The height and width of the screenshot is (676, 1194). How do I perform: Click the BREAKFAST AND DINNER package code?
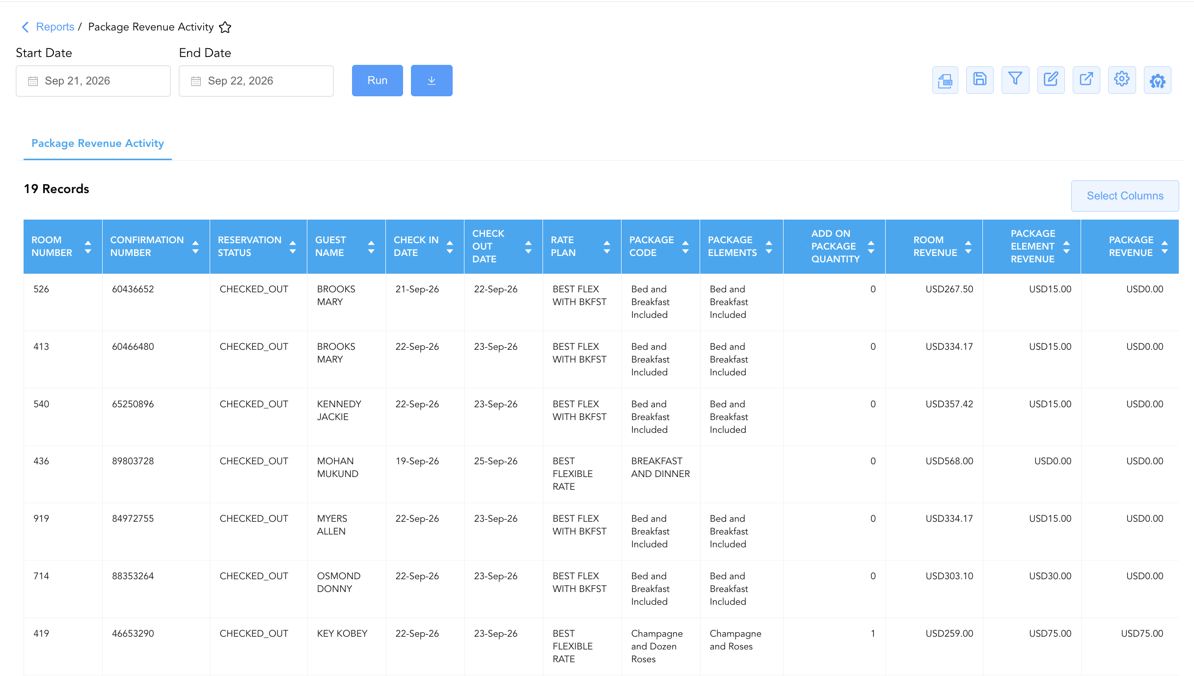coord(660,468)
